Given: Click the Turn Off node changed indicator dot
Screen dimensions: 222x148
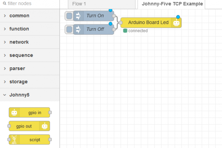Looking at the screenshot, I should pyautogui.click(x=110, y=24).
